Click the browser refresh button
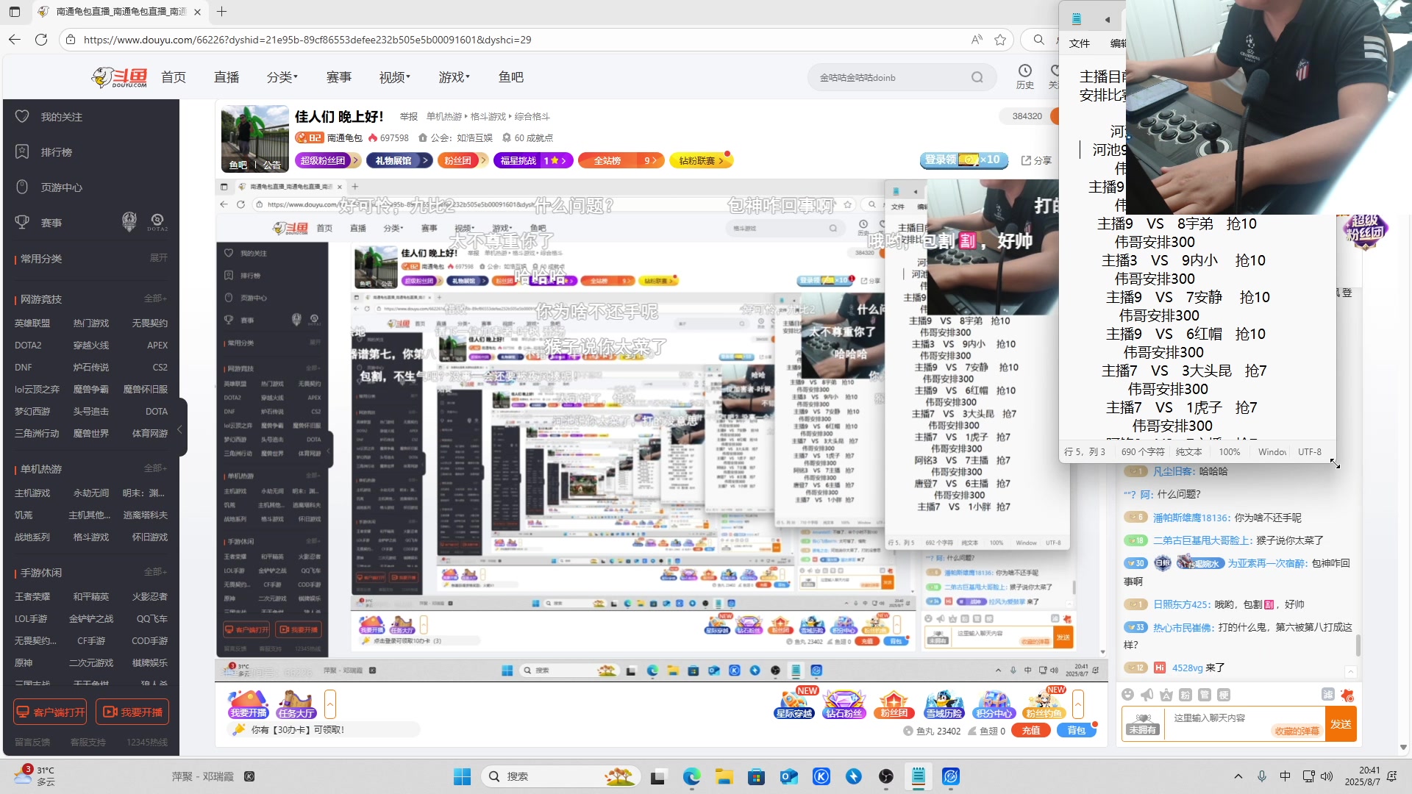The width and height of the screenshot is (1412, 794). coord(41,40)
